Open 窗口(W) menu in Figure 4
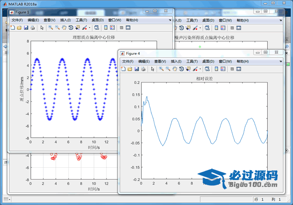This screenshot has height=205, width=293. tap(225, 61)
